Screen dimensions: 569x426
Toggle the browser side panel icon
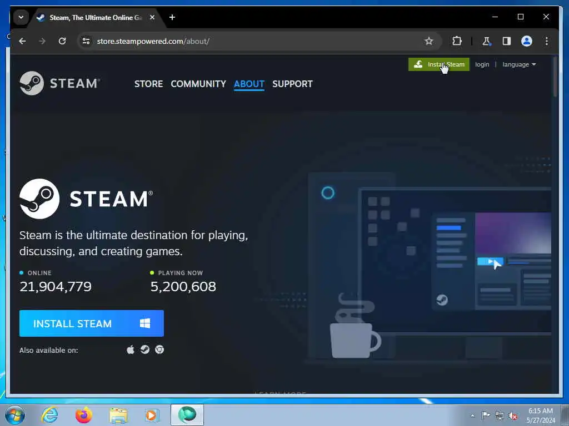coord(507,41)
